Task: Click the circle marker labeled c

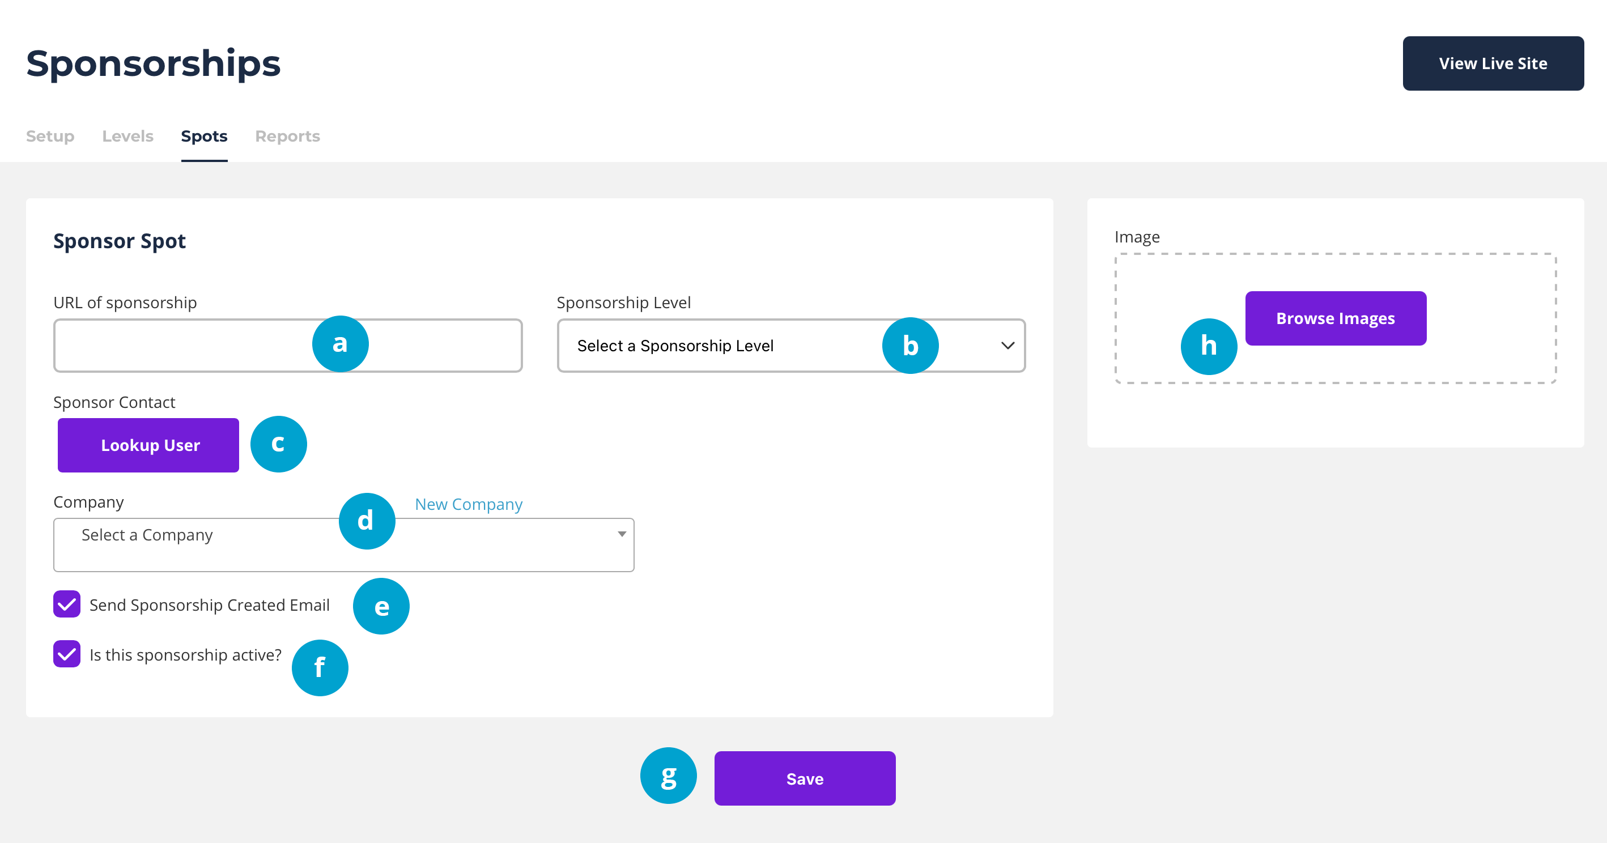Action: click(278, 444)
